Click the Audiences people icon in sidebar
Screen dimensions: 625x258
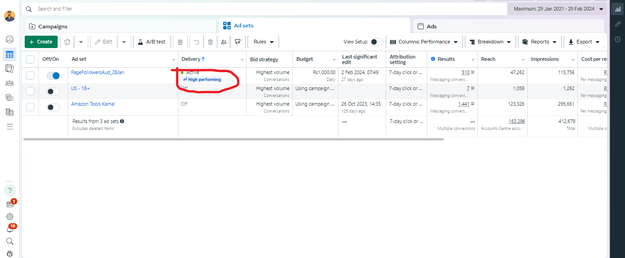pos(10,83)
